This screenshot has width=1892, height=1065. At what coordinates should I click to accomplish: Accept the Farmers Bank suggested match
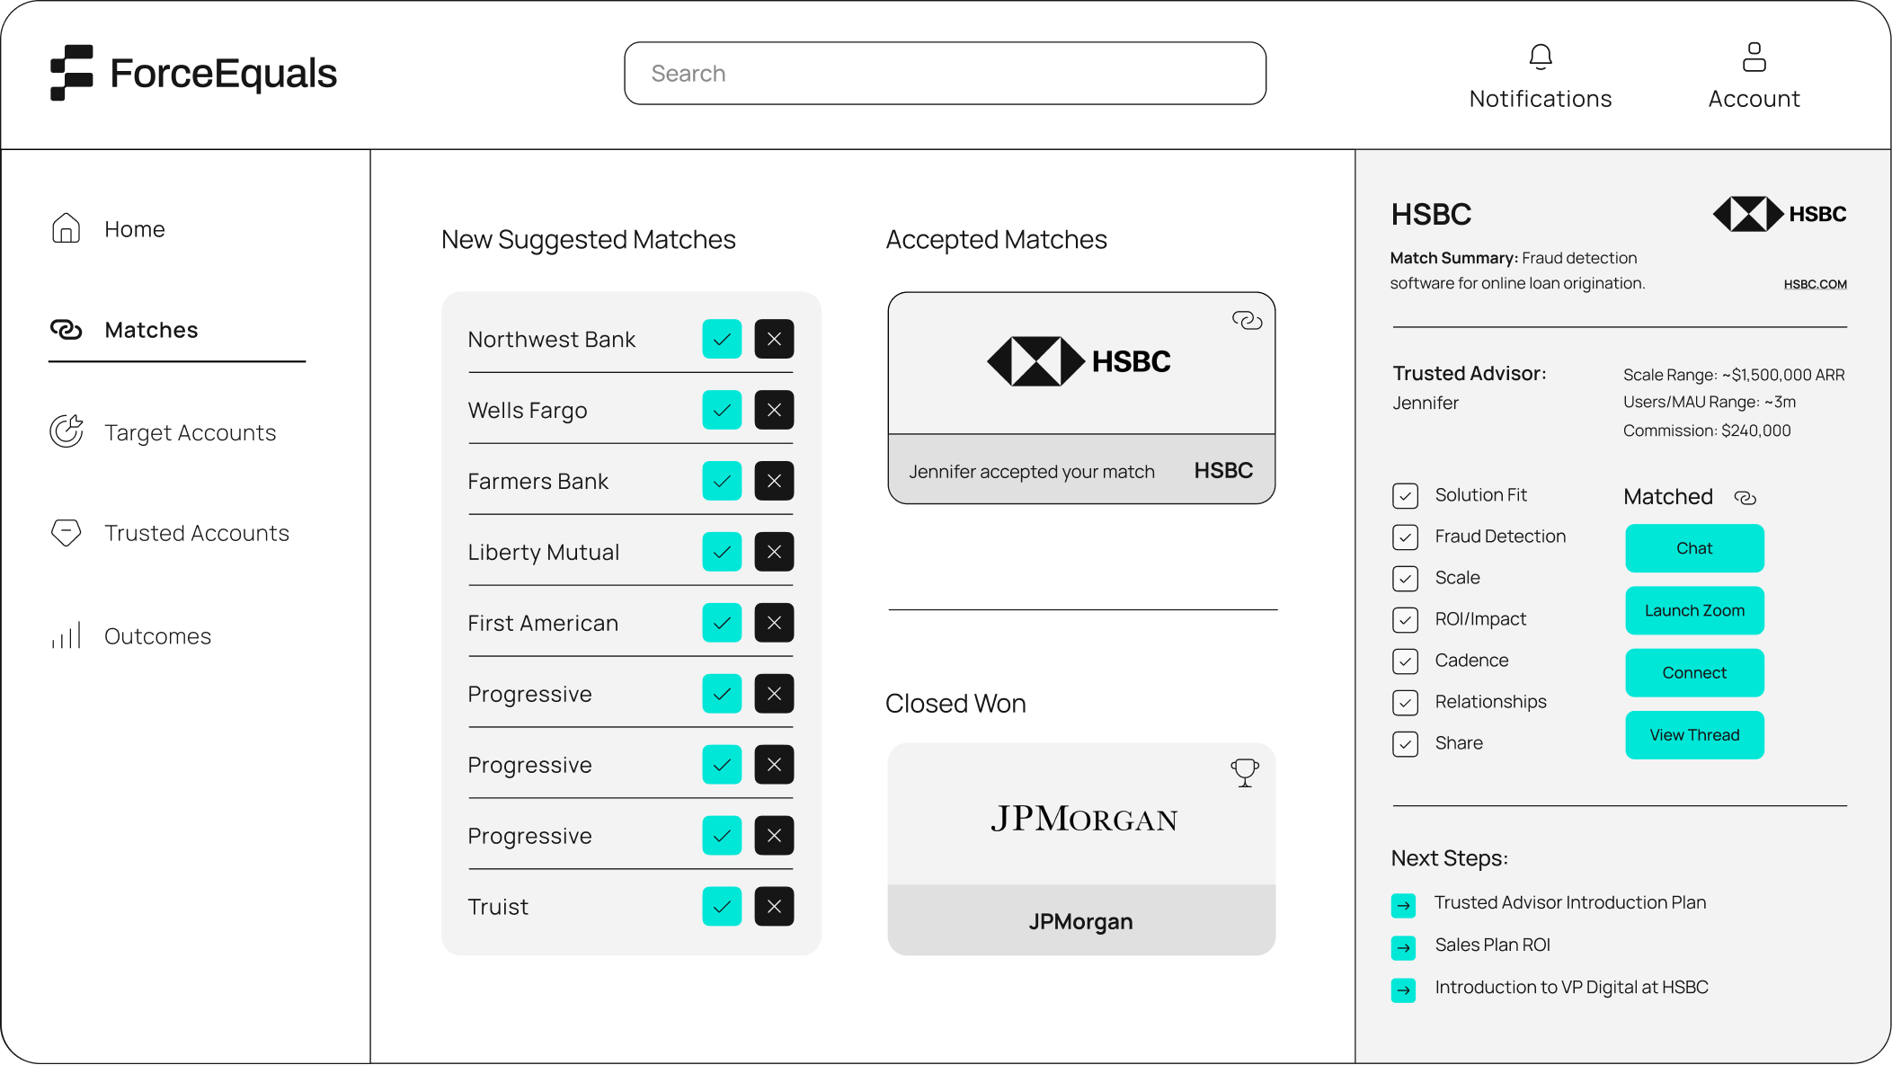pos(722,481)
